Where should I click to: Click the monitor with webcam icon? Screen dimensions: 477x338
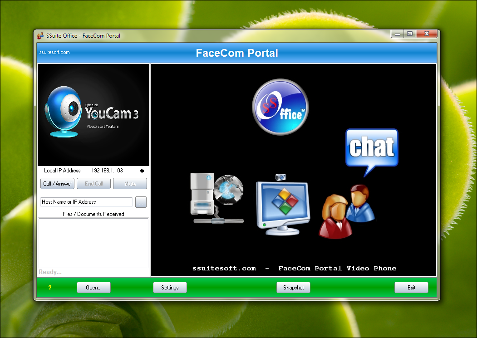[282, 204]
